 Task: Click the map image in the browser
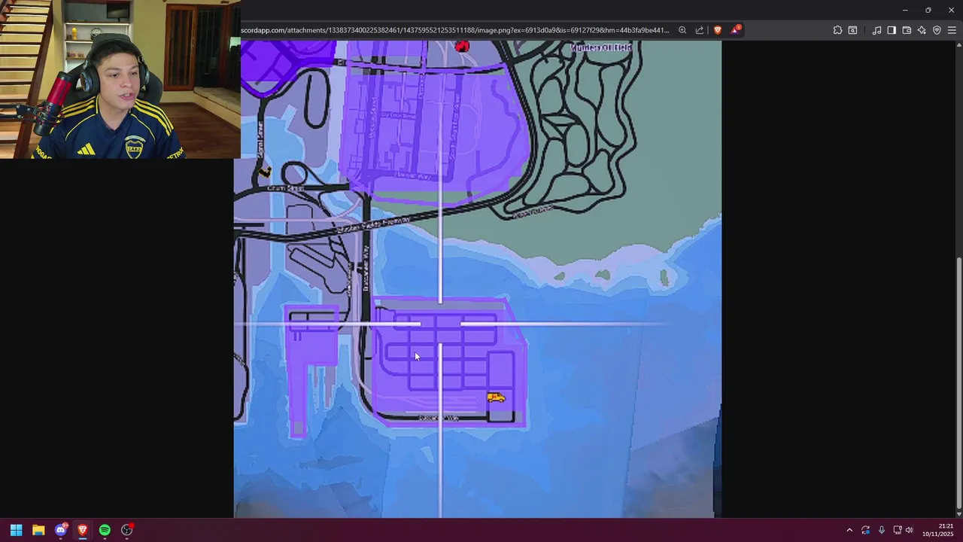coord(478,279)
